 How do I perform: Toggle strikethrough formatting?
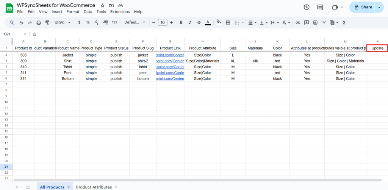(199, 22)
